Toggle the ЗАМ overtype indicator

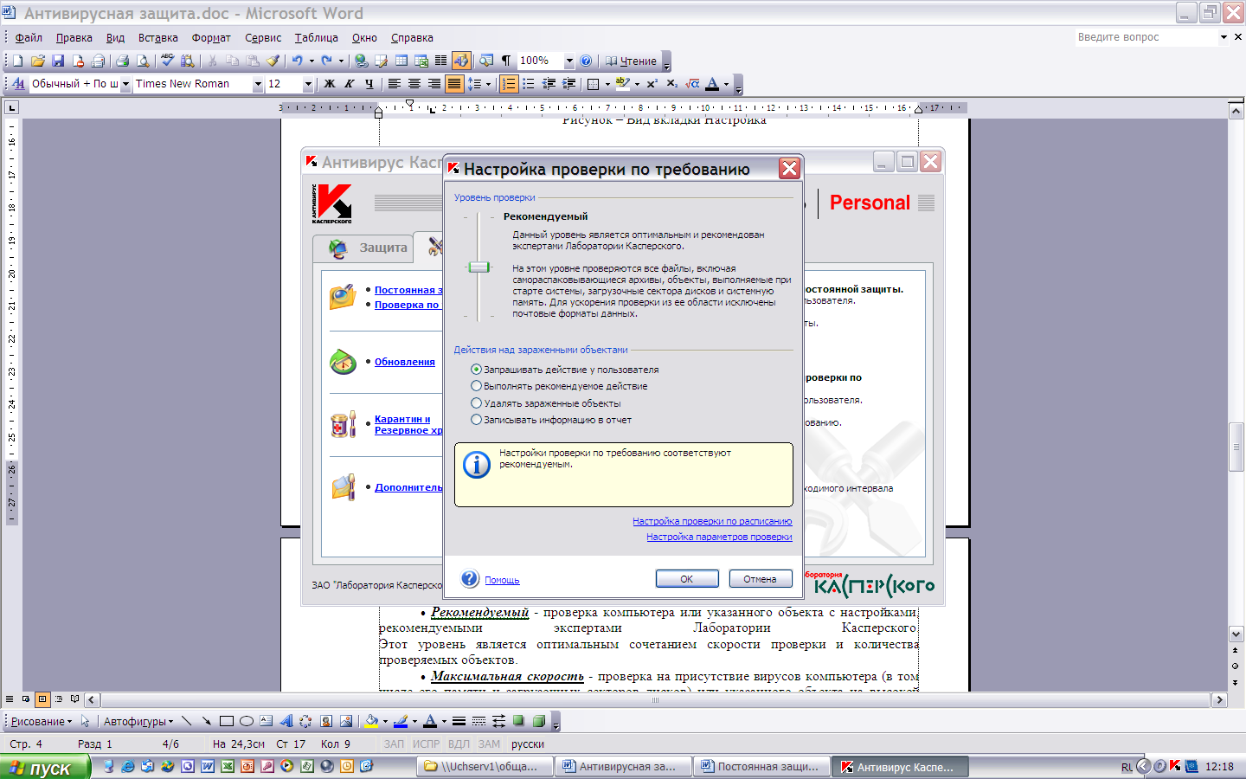pyautogui.click(x=490, y=744)
